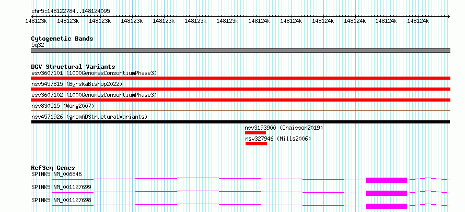
Task: Select the red bar under esv3607101
Action: pyautogui.click(x=240, y=78)
